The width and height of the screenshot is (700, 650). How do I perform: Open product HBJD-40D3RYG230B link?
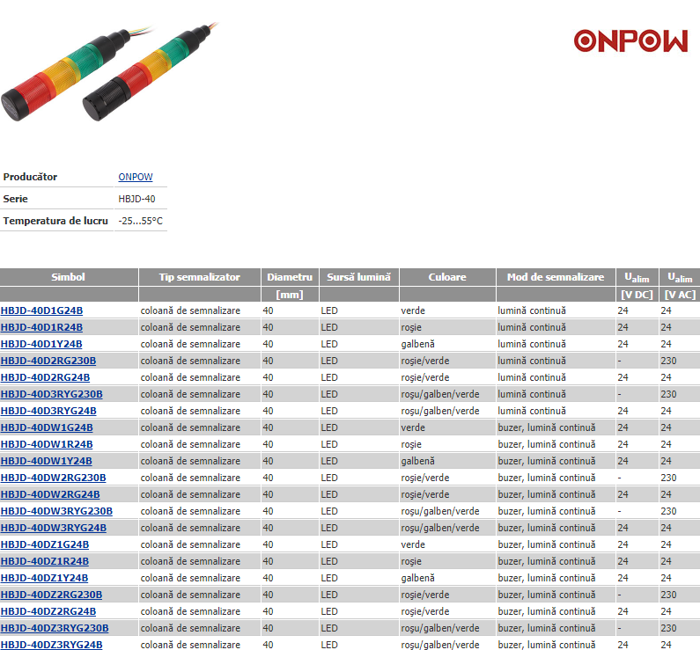(x=52, y=394)
